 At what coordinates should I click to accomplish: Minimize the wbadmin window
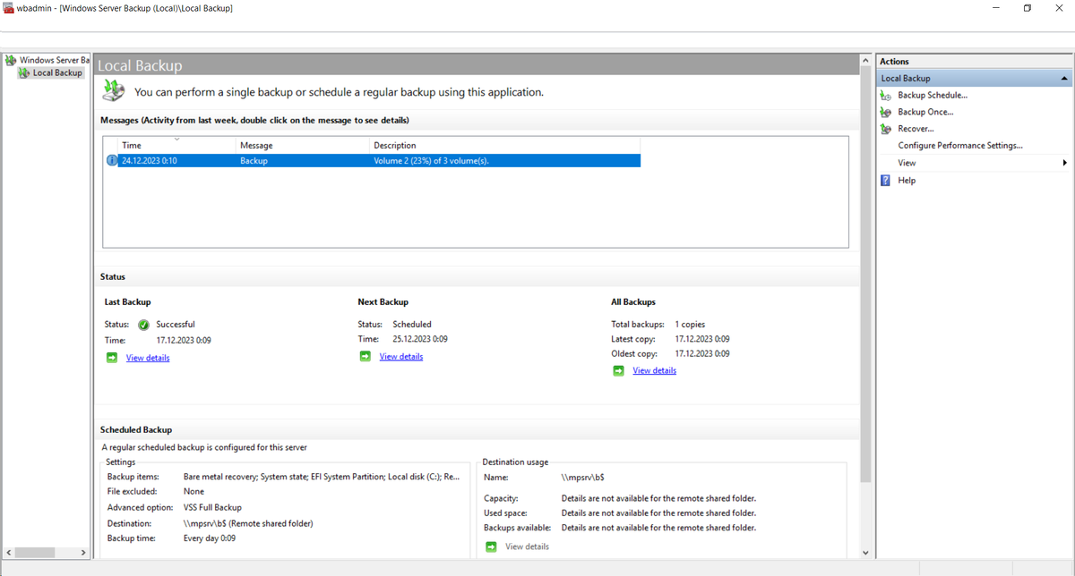click(x=996, y=8)
